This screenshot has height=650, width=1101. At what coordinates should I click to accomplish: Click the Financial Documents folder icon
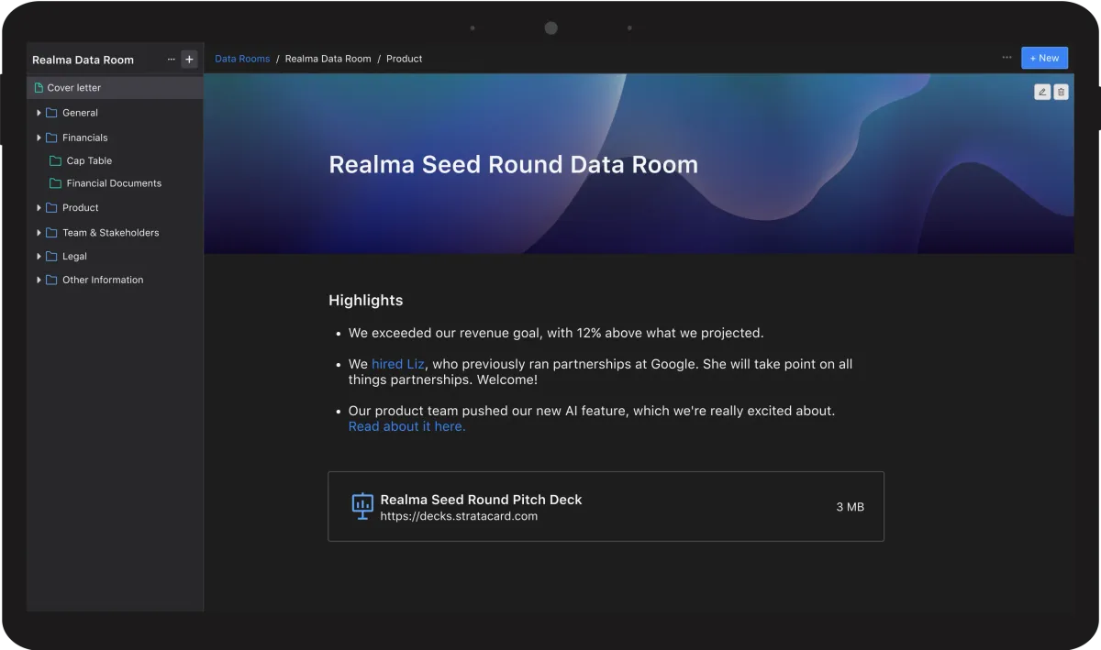click(53, 183)
